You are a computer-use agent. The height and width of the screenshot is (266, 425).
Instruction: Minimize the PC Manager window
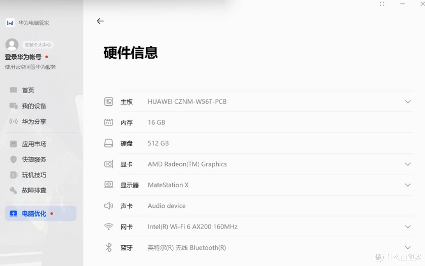click(x=403, y=4)
